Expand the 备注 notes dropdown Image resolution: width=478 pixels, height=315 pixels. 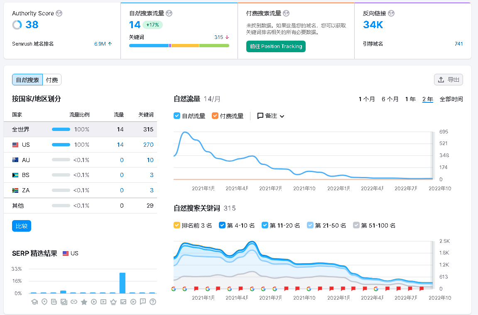[x=271, y=116]
